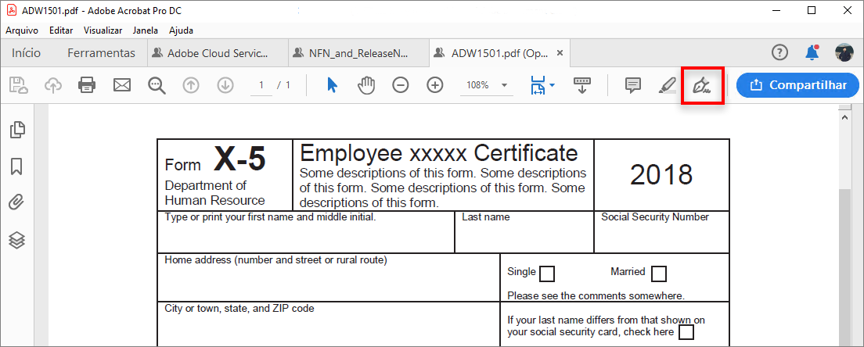Click the vertical scrollbar up arrow
Viewport: 864px width, 347px height.
(846, 116)
